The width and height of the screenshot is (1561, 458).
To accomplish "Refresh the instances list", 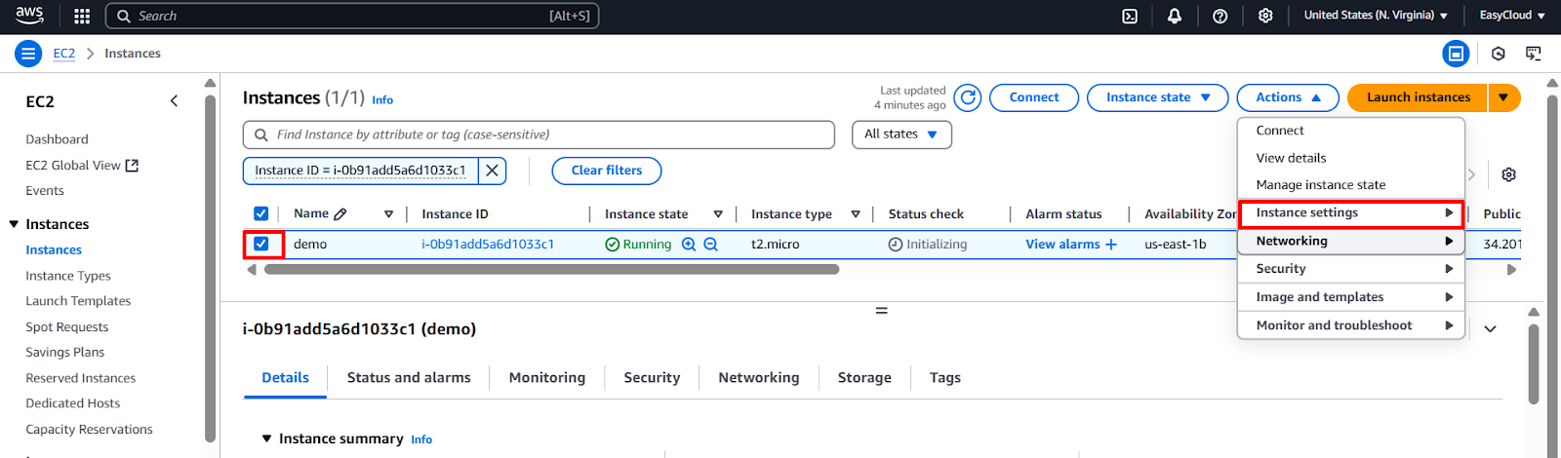I will click(967, 97).
